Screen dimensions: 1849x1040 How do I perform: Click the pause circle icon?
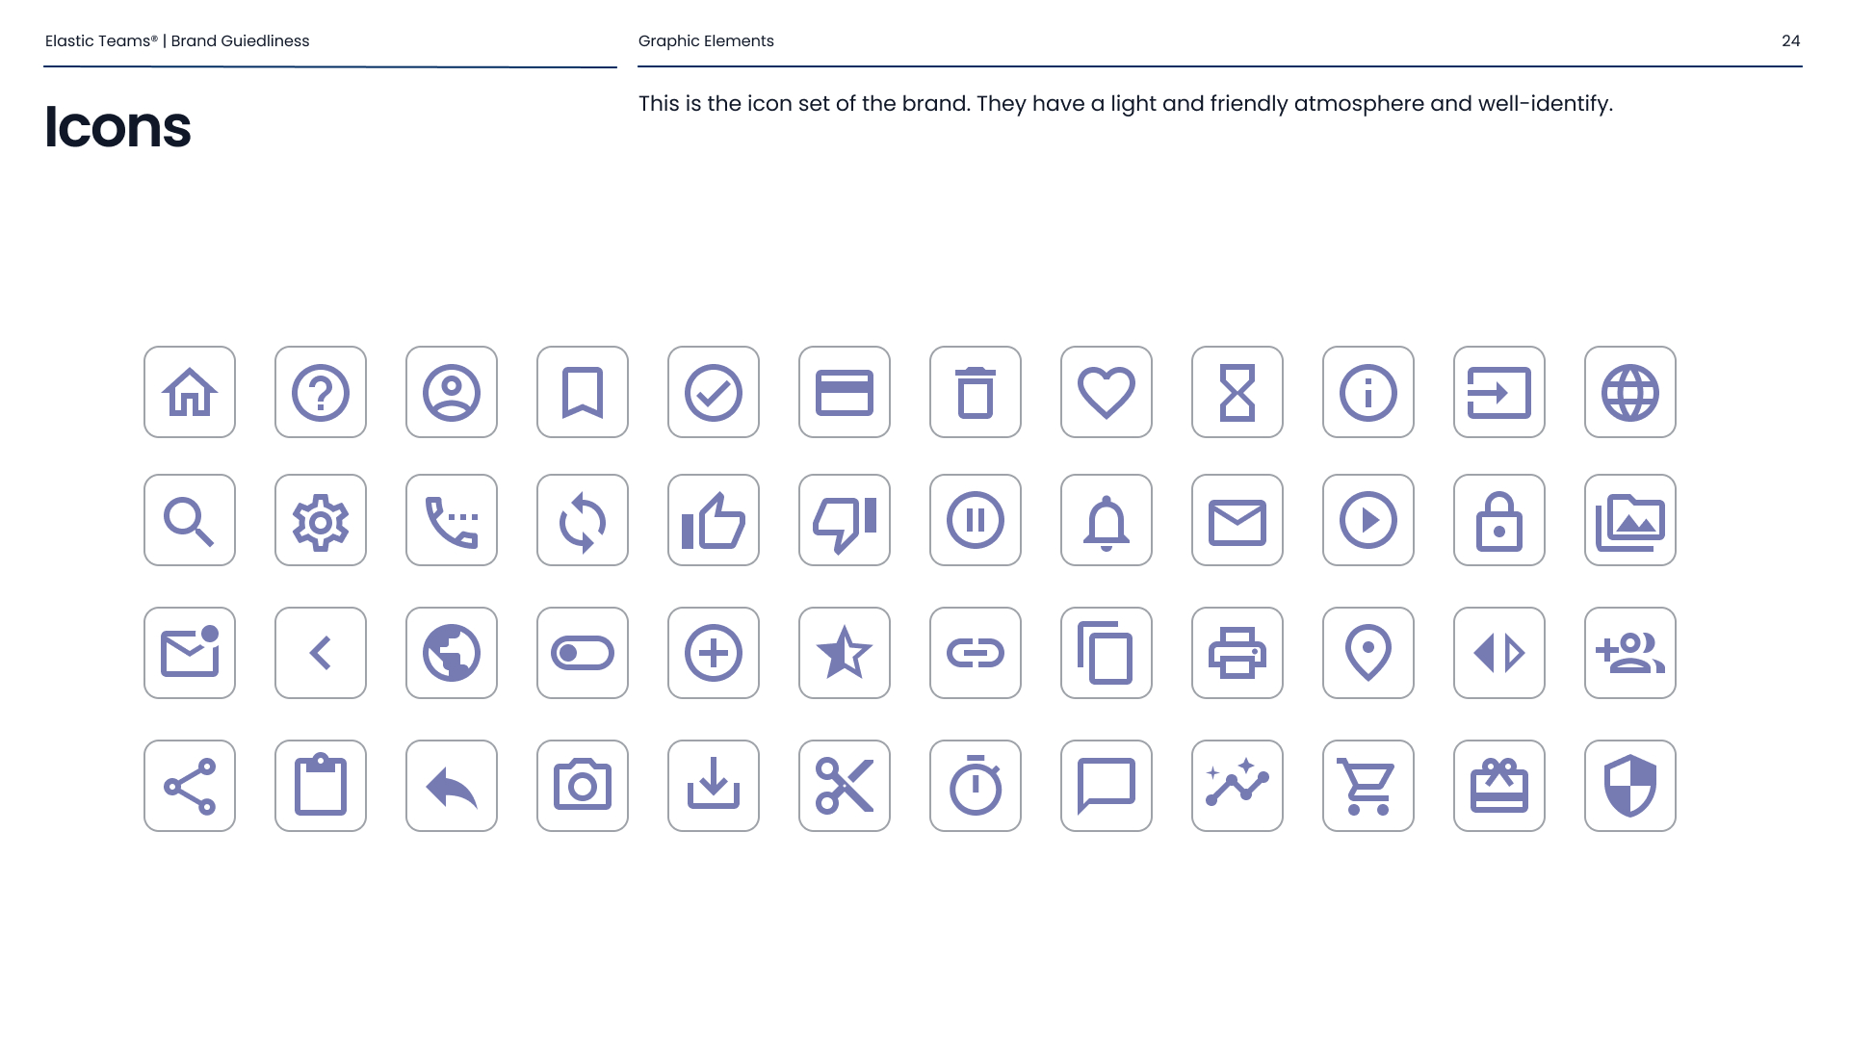click(x=976, y=520)
